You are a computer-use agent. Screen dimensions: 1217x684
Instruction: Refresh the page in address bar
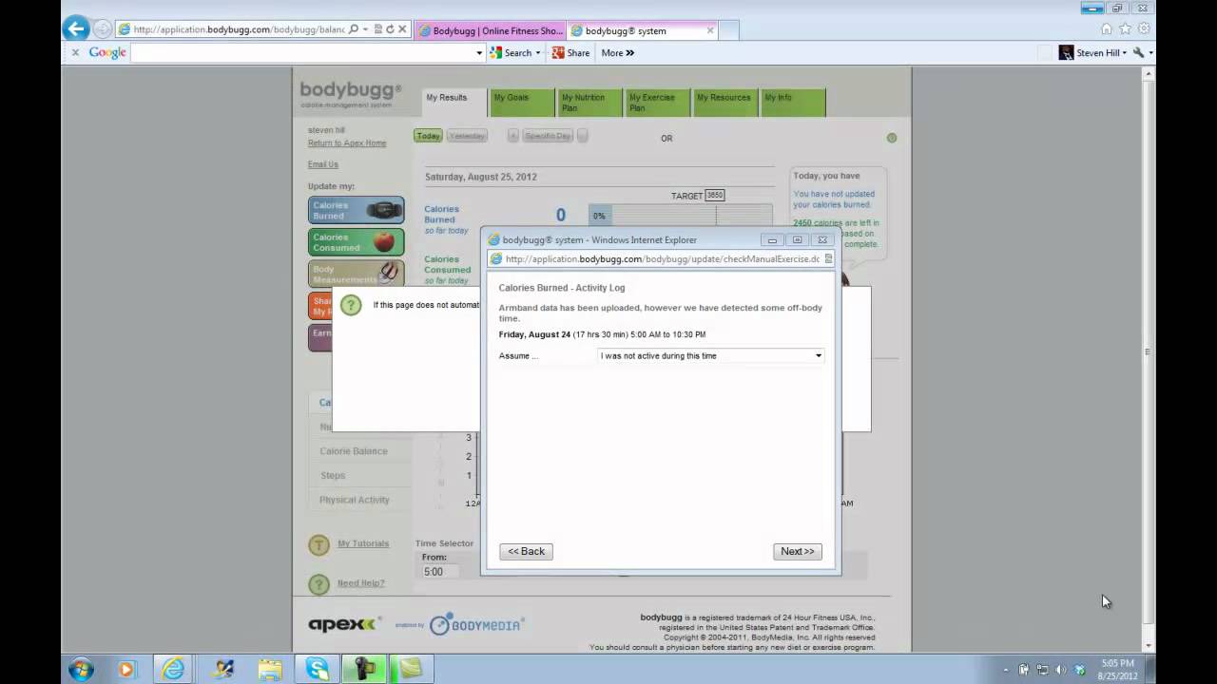click(x=389, y=29)
